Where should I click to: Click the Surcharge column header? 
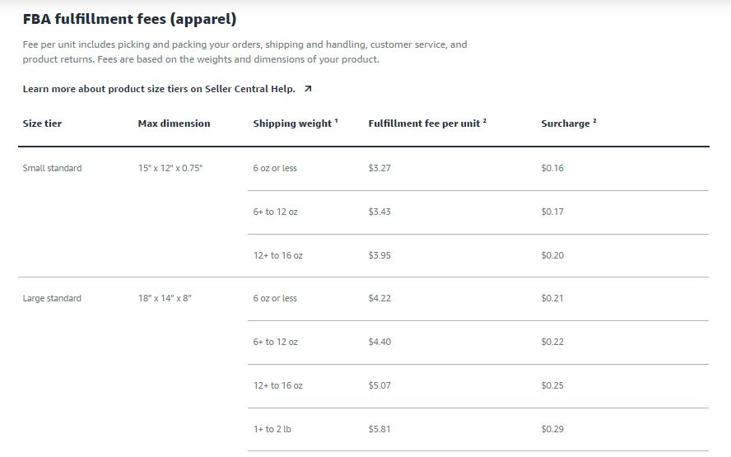566,124
